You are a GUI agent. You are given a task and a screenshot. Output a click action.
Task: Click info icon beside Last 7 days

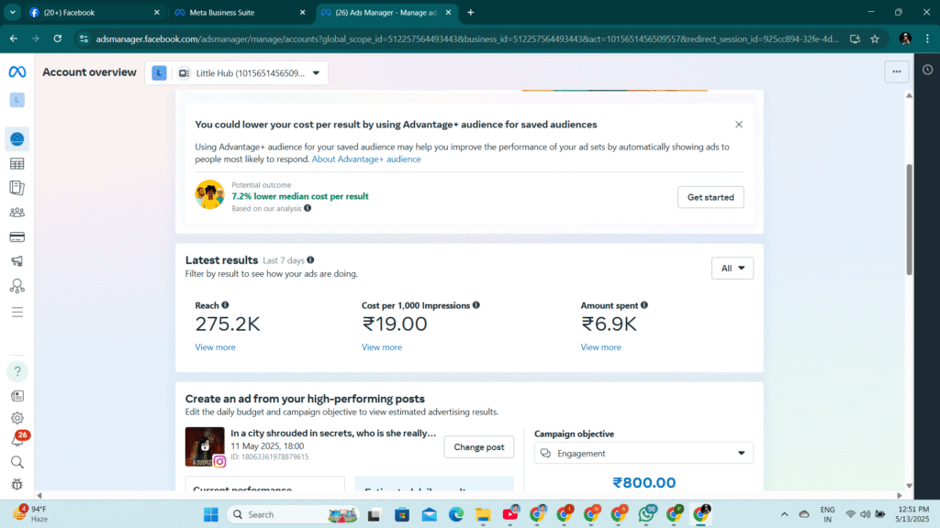(310, 259)
